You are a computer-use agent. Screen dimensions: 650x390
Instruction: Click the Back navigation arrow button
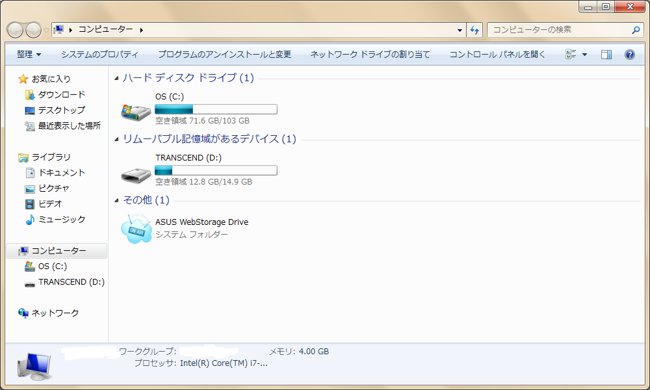click(x=16, y=30)
